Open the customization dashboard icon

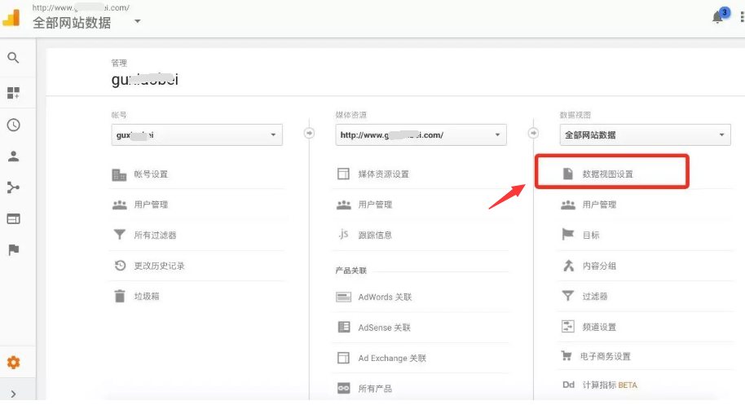pos(13,93)
